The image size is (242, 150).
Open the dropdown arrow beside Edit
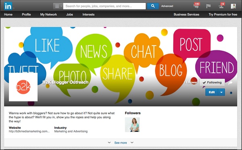(x=221, y=92)
